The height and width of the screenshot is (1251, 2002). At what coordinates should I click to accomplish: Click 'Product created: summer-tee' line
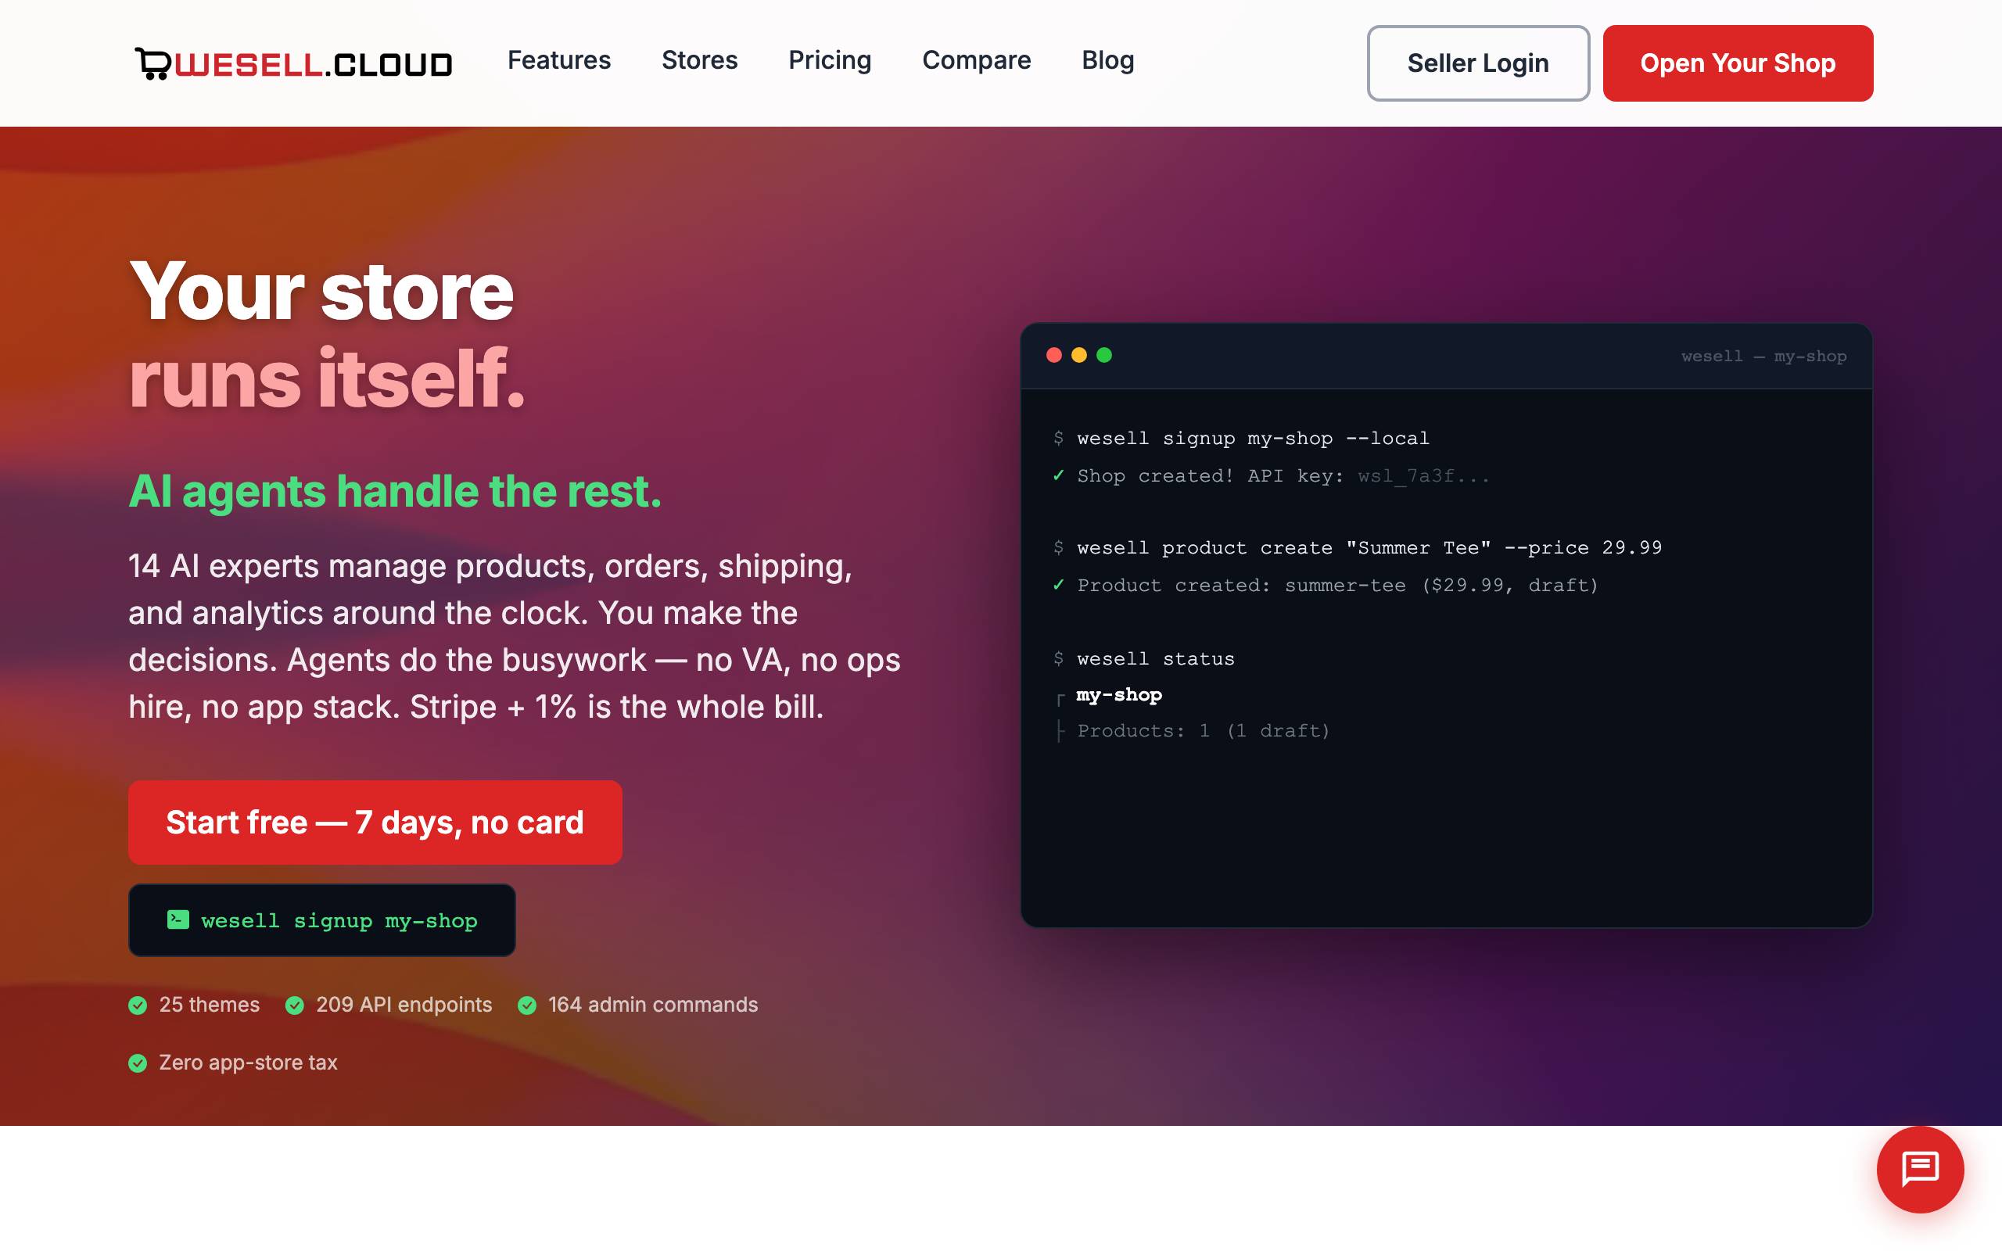point(1326,585)
